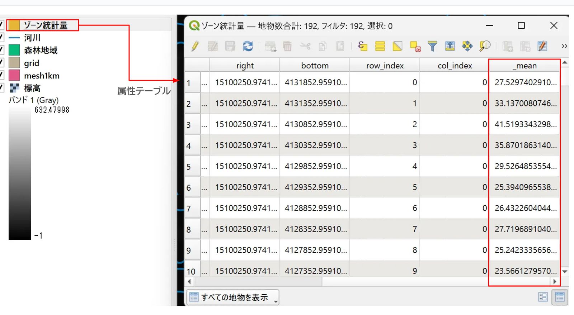Click the 標高 raster layer icon

click(x=14, y=88)
